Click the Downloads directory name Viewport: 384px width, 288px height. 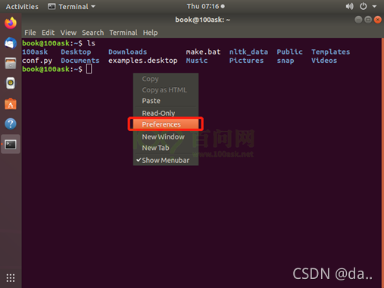click(x=127, y=52)
